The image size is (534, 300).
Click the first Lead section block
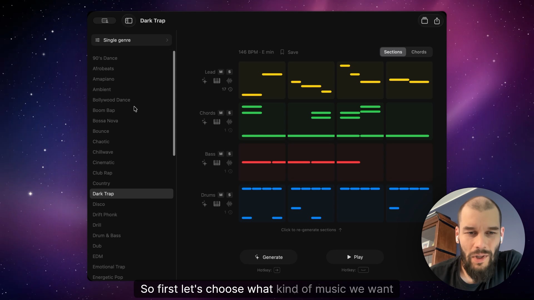[x=262, y=81]
